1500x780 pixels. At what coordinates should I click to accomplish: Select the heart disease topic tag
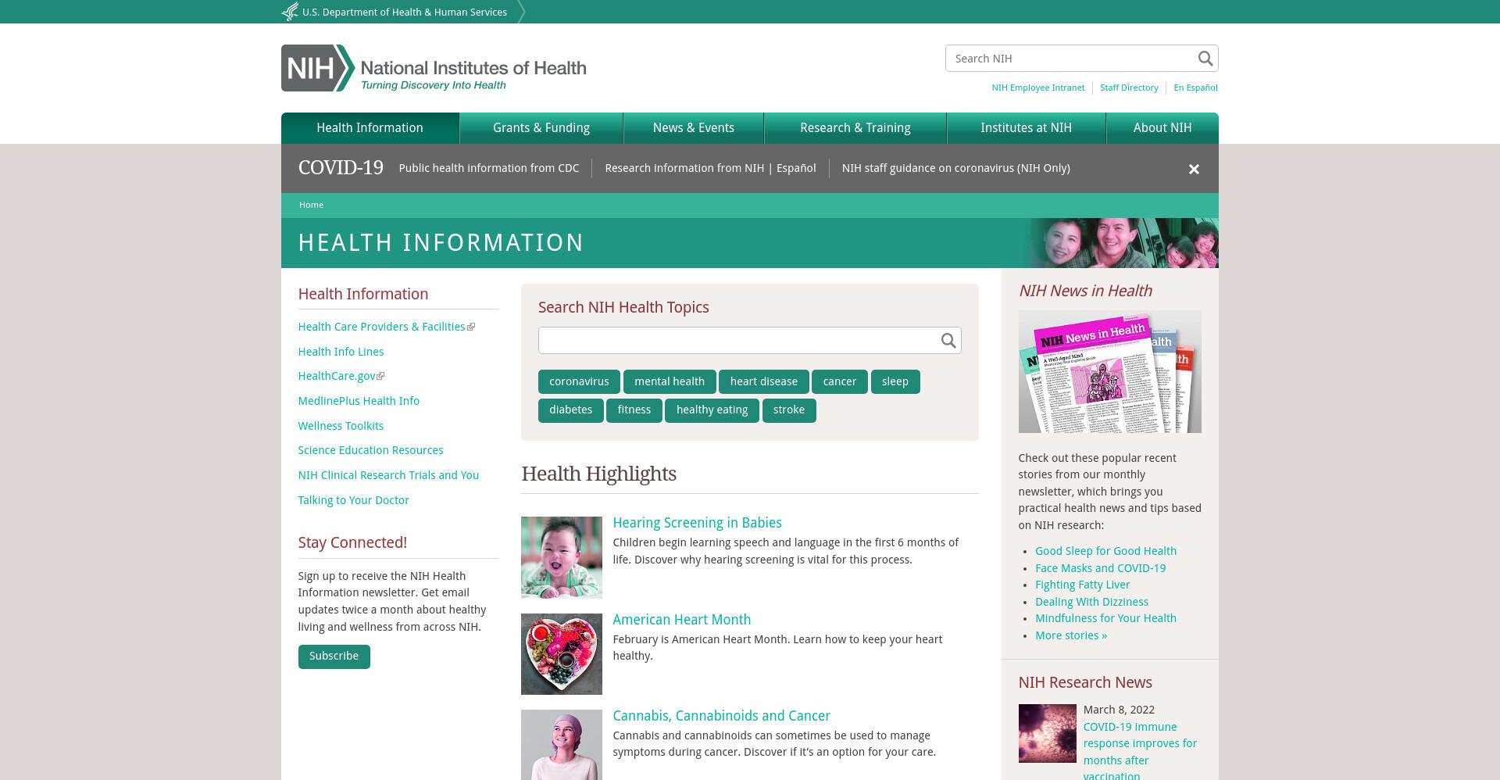coord(764,382)
